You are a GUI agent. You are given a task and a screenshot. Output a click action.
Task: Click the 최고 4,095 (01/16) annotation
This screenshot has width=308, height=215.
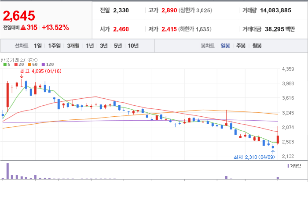click(41, 71)
